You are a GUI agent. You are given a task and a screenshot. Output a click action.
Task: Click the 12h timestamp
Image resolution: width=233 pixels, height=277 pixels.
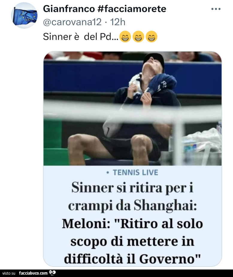click(x=118, y=22)
